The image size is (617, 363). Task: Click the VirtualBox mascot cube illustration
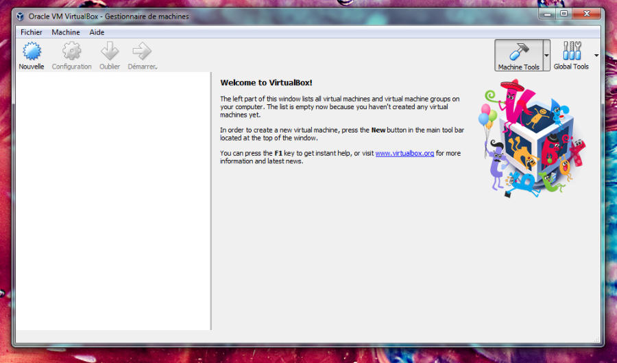pos(532,139)
